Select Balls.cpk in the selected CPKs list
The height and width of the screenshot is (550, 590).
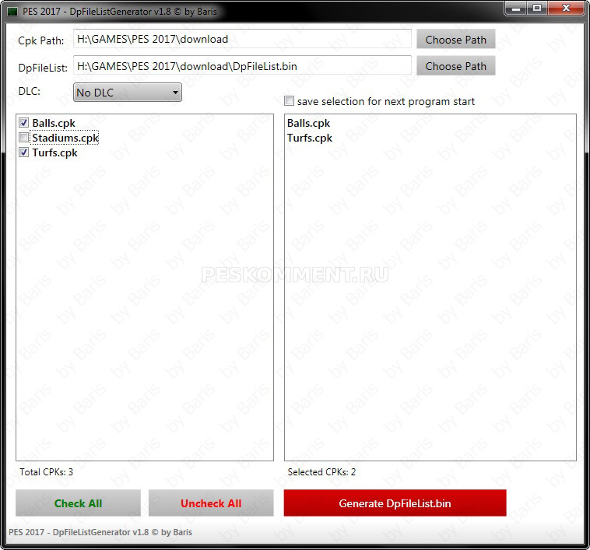pos(308,124)
